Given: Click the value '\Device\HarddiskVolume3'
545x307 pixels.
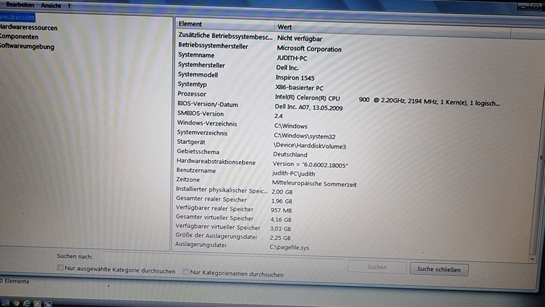Looking at the screenshot, I should click(x=310, y=146).
